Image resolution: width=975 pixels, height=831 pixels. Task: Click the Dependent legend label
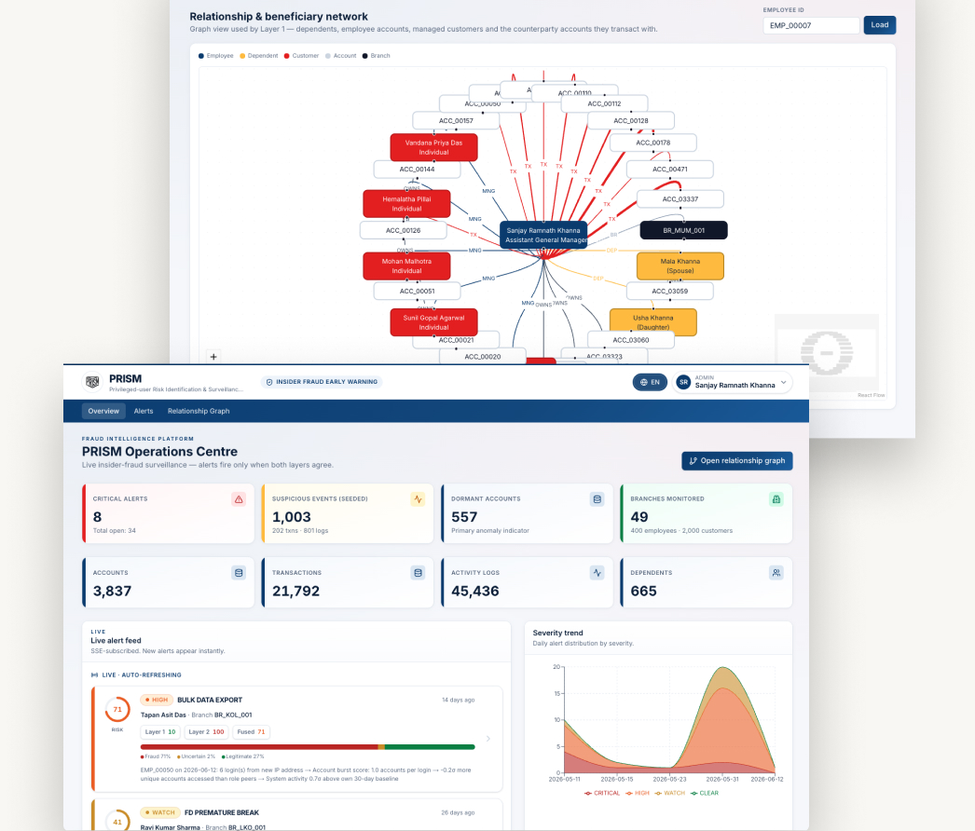pos(263,56)
